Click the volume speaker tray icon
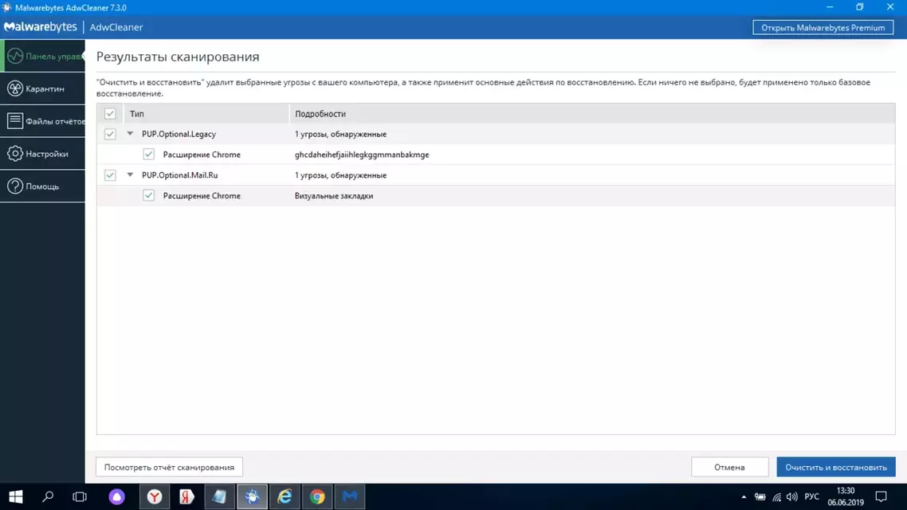 click(x=792, y=496)
